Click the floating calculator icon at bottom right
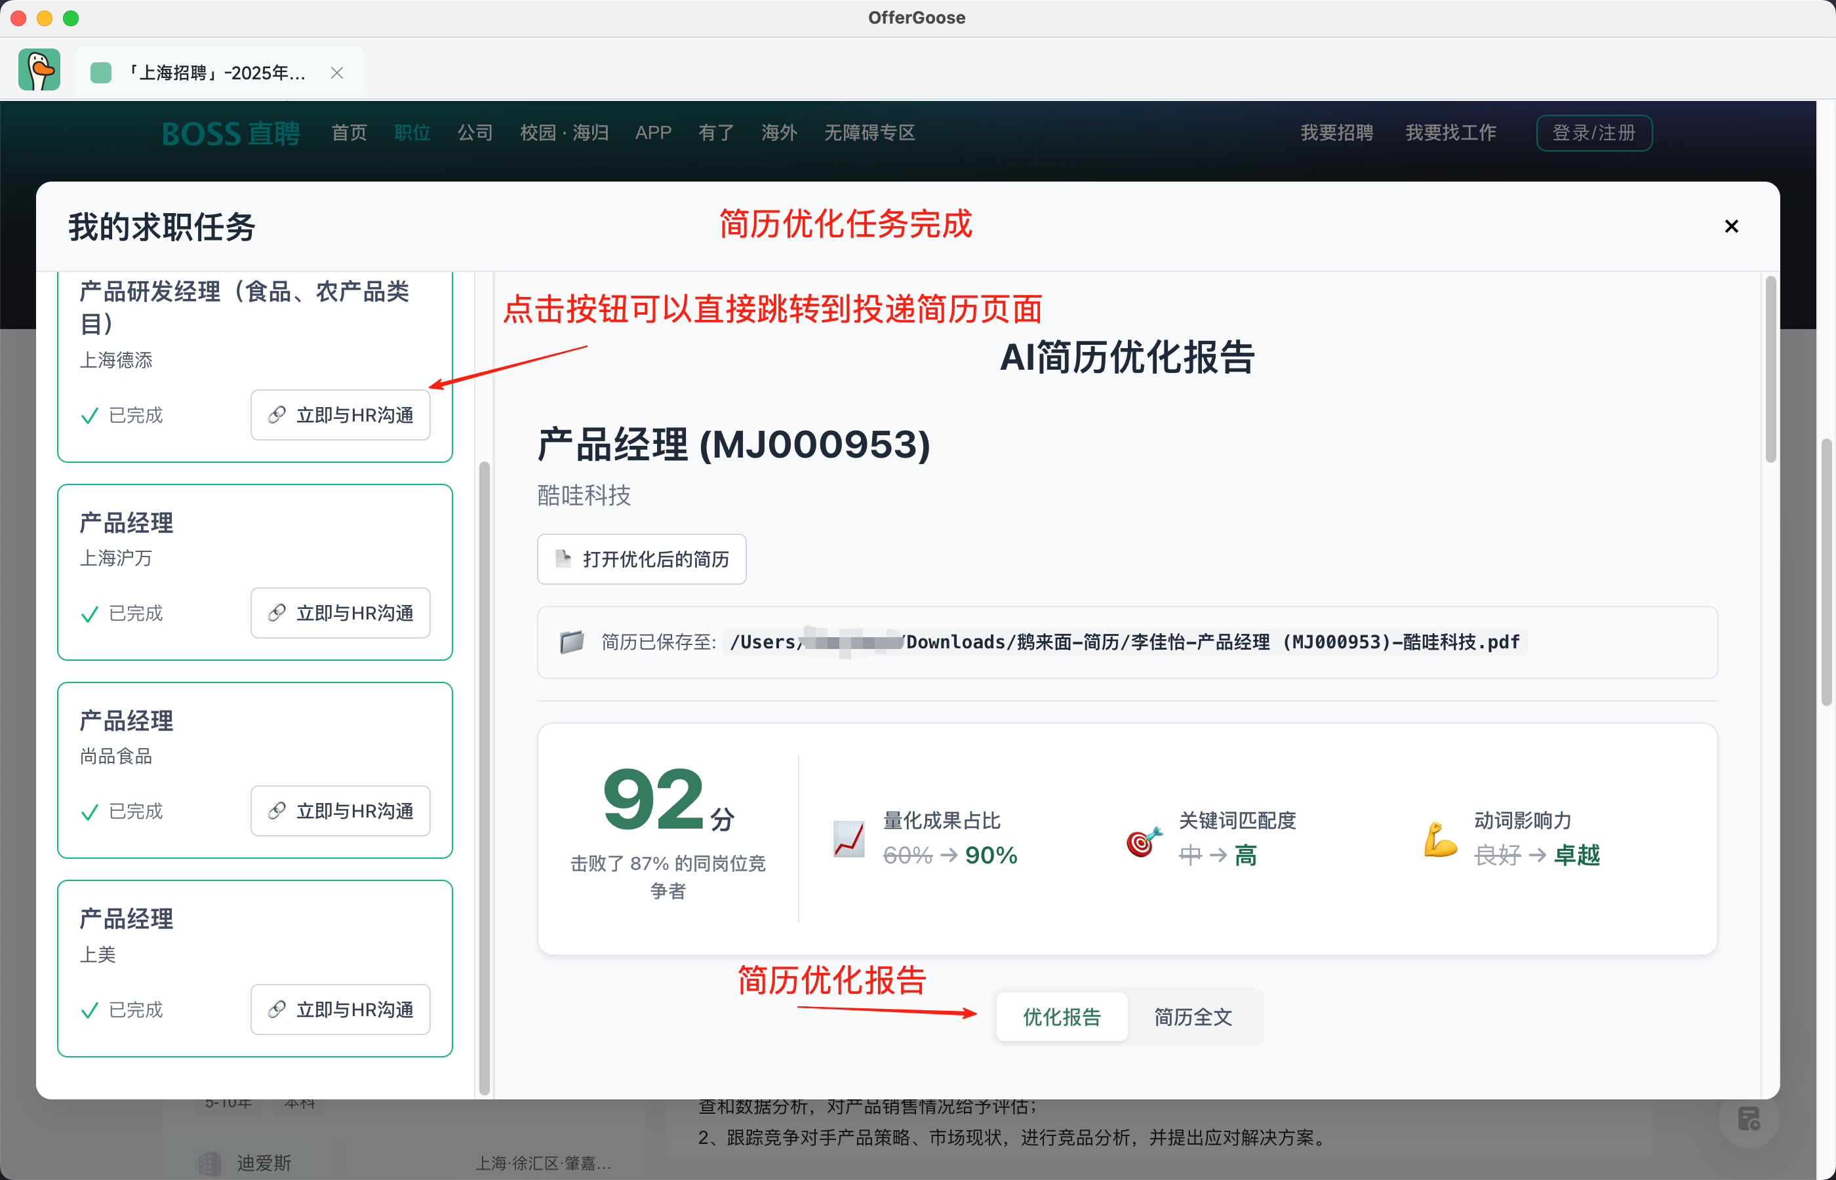This screenshot has height=1180, width=1836. click(x=1748, y=1118)
